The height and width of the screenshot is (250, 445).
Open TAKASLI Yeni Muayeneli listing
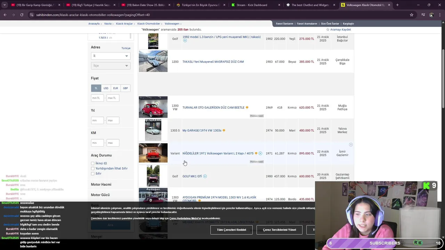point(213,62)
